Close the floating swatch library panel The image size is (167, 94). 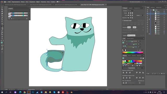30,7
